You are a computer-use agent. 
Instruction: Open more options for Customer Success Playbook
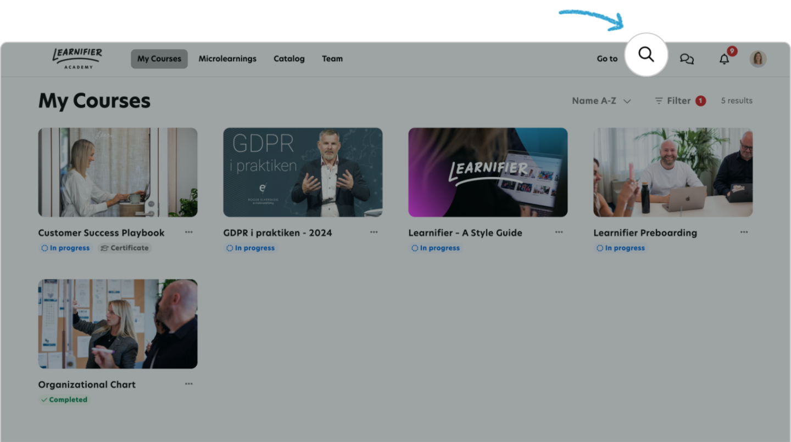189,232
